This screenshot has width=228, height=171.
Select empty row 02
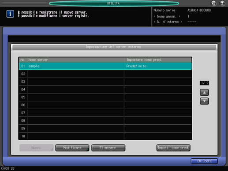(x=105, y=74)
